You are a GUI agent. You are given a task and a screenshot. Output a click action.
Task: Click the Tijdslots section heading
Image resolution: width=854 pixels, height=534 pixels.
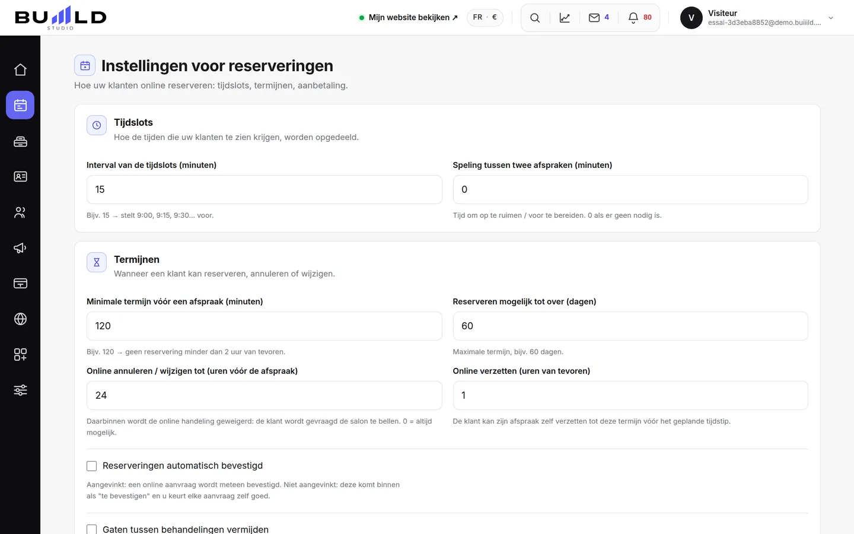(x=133, y=122)
